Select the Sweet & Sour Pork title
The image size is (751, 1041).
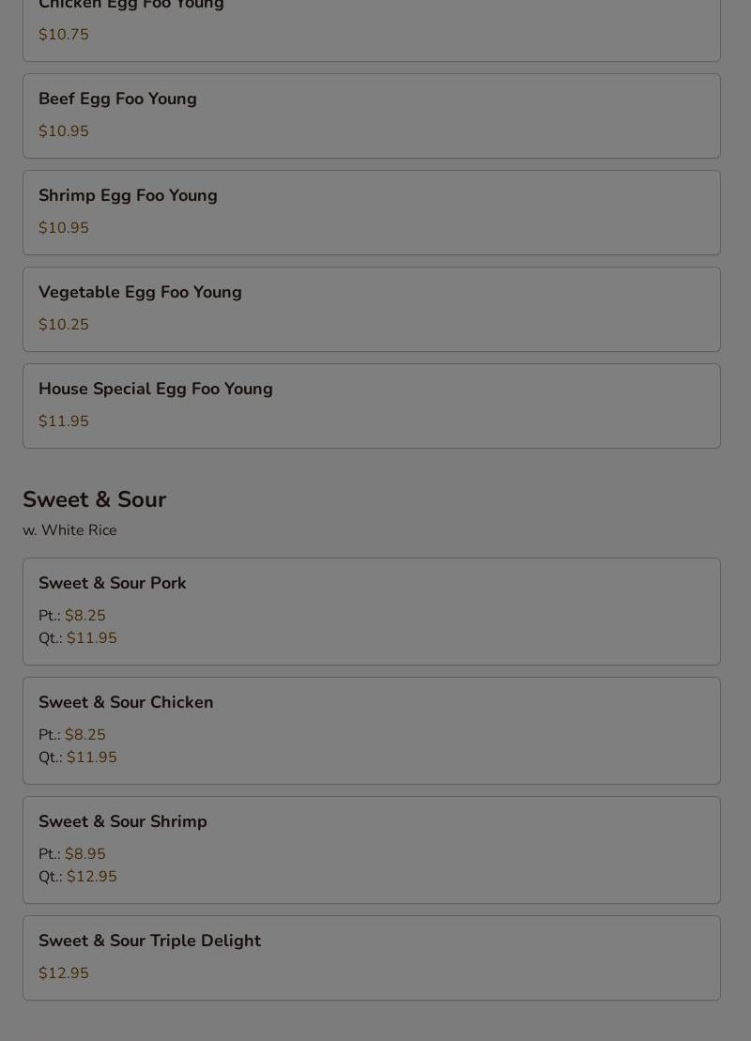coord(112,583)
